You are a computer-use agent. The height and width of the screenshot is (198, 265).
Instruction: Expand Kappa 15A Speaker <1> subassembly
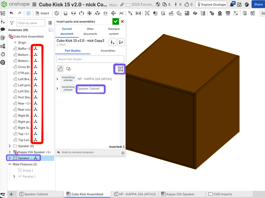(x=10, y=152)
